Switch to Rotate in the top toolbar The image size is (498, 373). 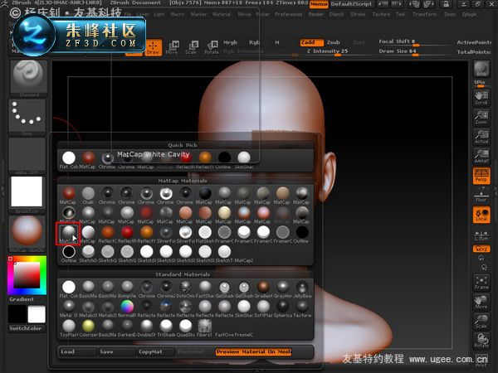click(x=212, y=47)
